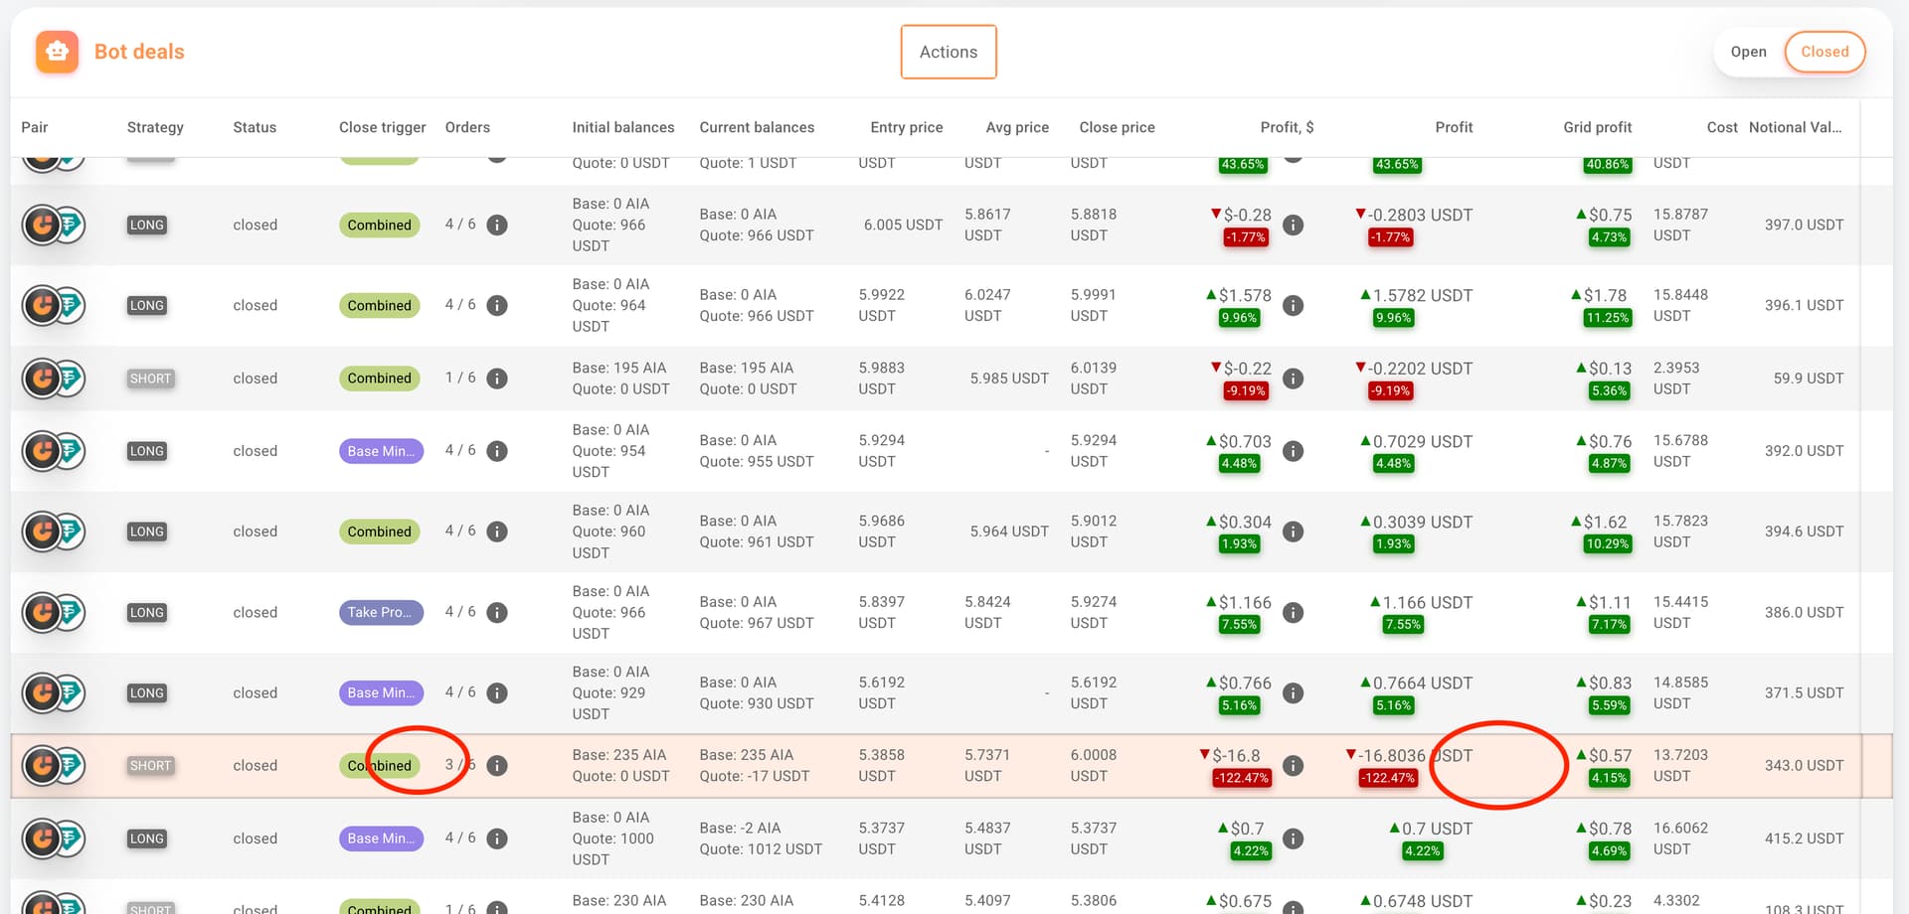Click profit info icon for the $-16.8 deal
1909x914 pixels.
coord(1293,766)
